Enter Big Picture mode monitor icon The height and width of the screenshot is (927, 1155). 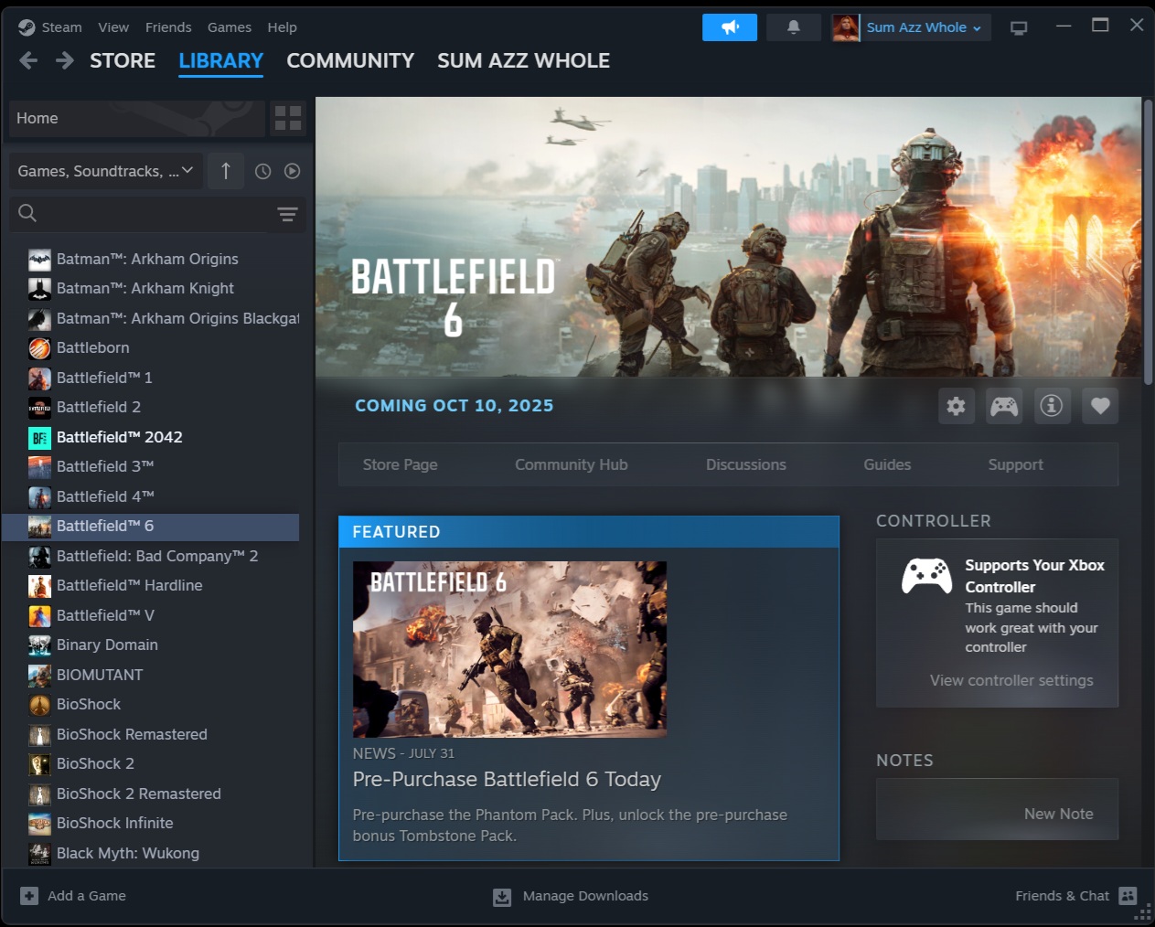(x=1019, y=27)
